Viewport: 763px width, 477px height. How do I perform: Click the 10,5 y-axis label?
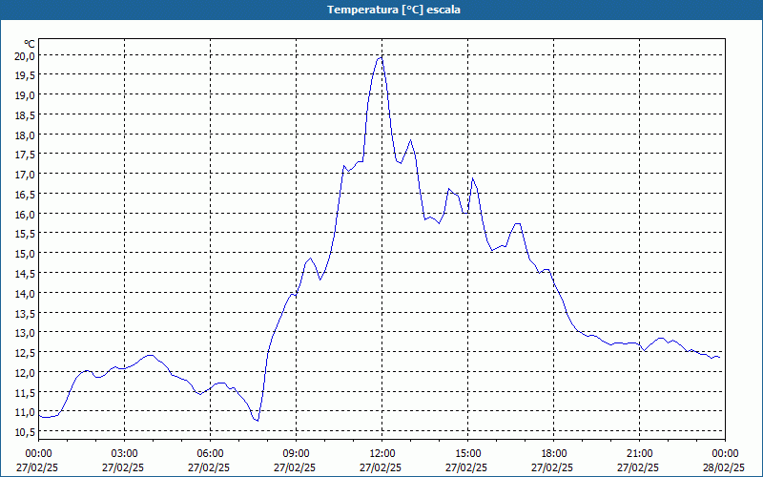[25, 432]
